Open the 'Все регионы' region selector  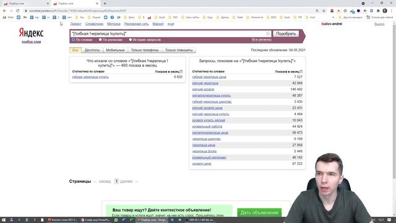(262, 40)
